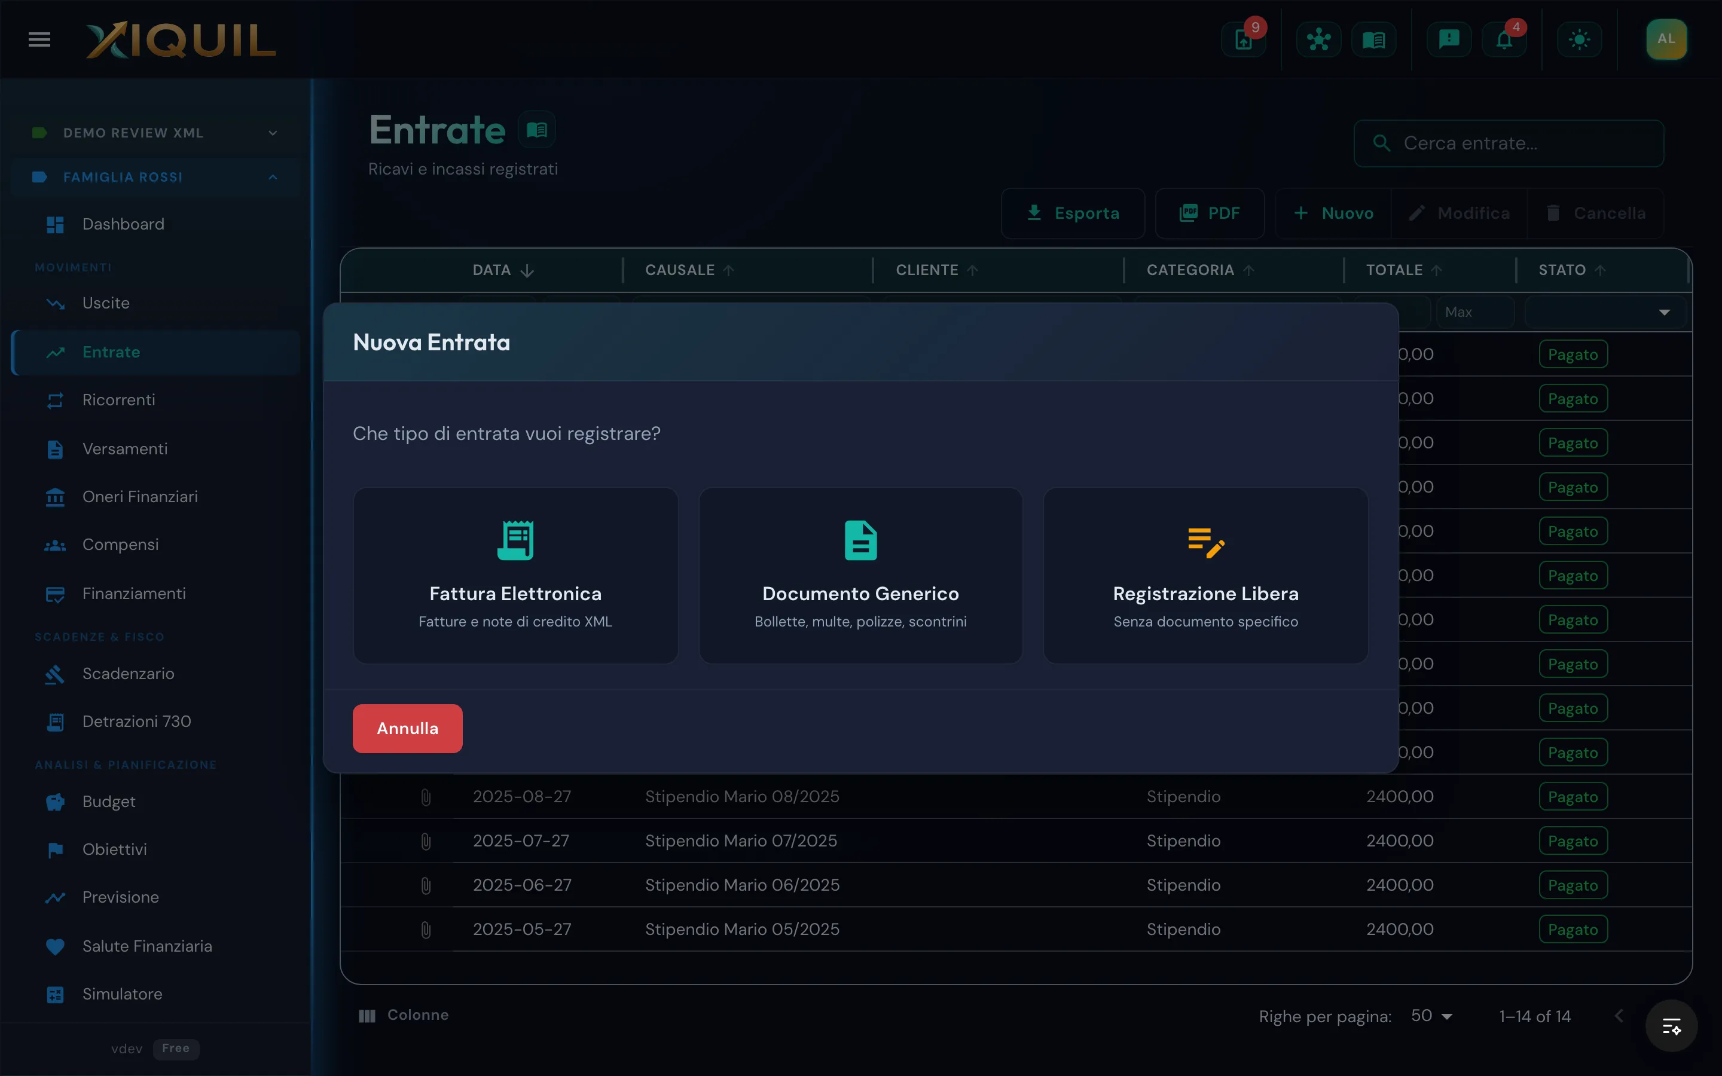Image resolution: width=1722 pixels, height=1076 pixels.
Task: Click the PDF export button
Action: point(1210,213)
